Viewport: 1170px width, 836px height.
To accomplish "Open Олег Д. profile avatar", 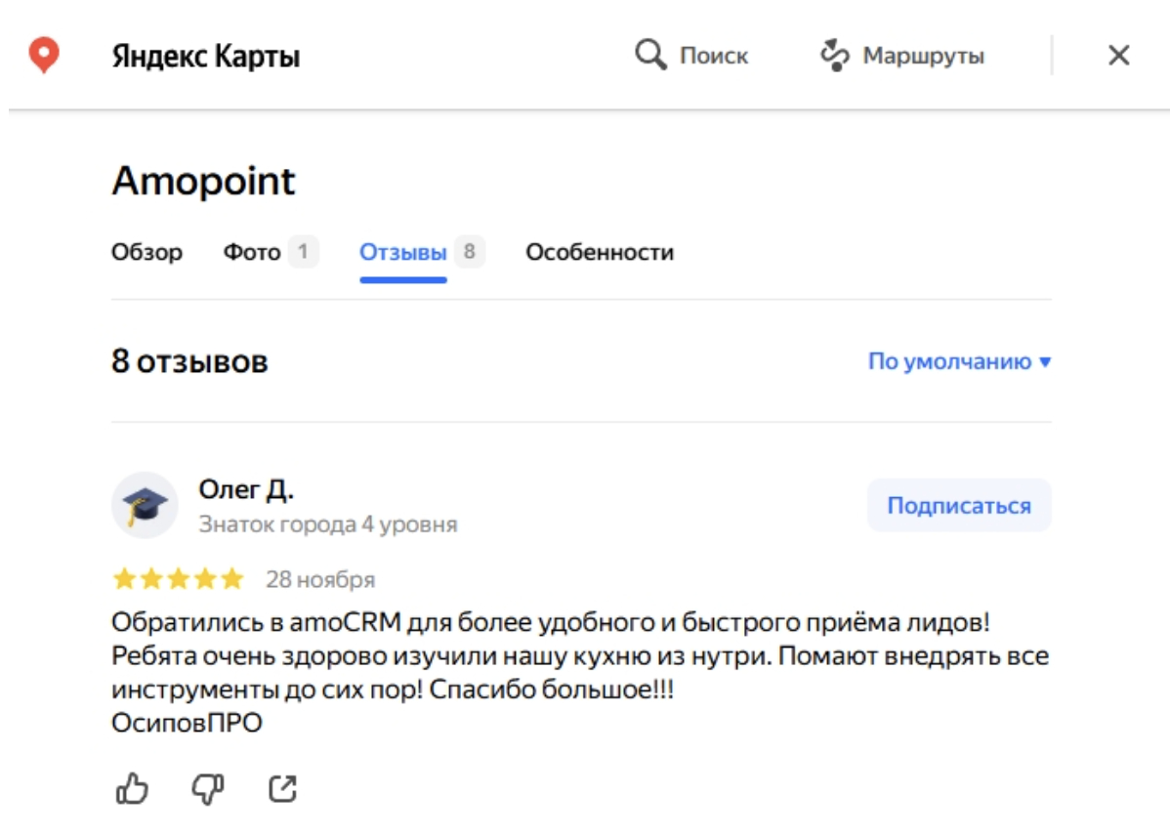I will tap(145, 505).
